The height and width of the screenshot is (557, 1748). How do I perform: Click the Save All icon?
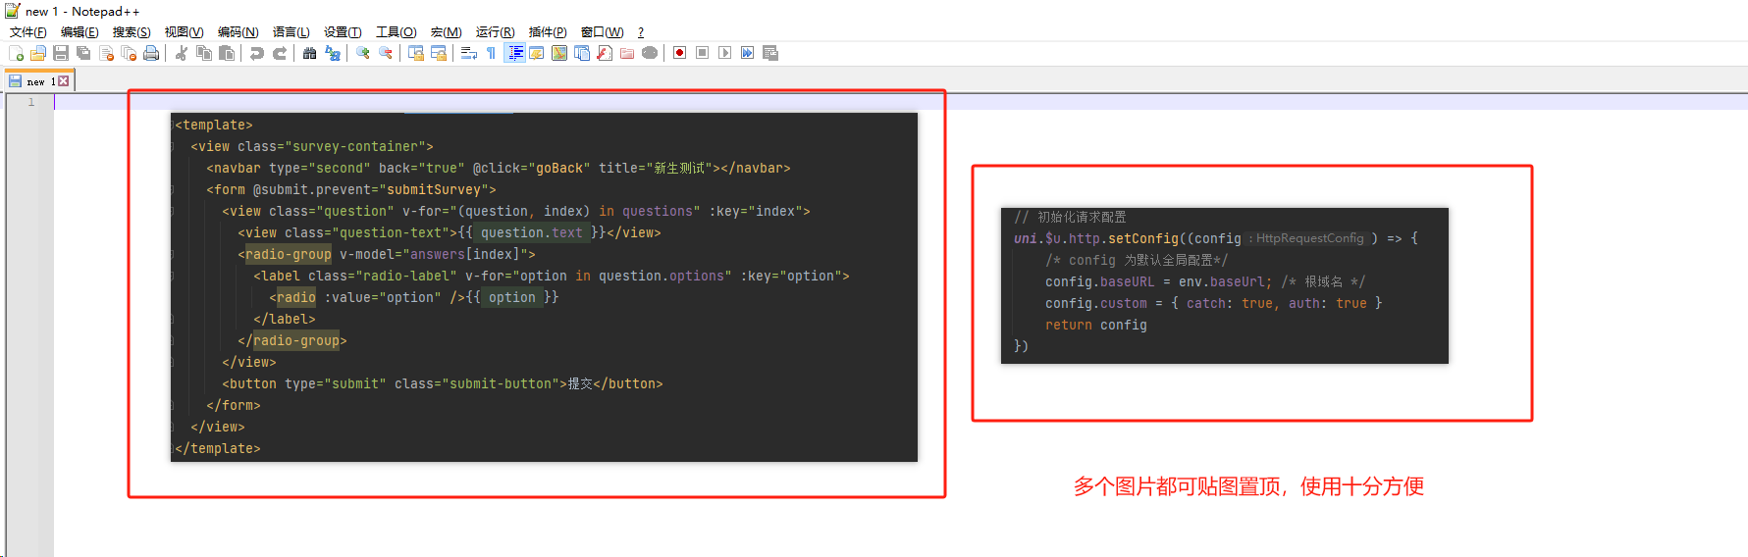(83, 53)
